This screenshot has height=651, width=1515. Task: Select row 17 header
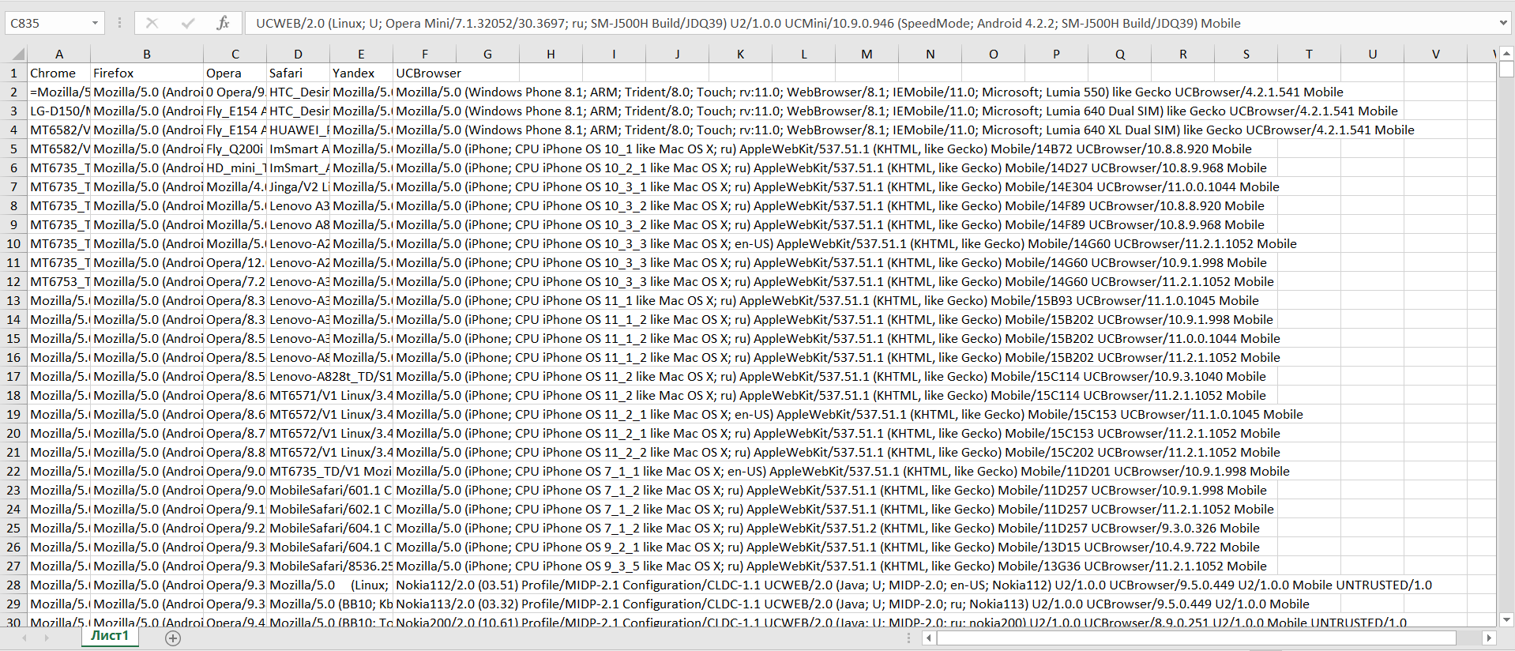(x=13, y=376)
